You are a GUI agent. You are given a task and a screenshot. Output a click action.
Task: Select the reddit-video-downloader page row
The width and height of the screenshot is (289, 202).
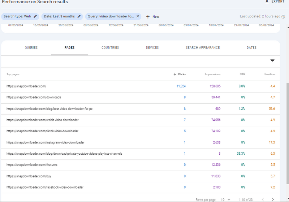pos(141,120)
